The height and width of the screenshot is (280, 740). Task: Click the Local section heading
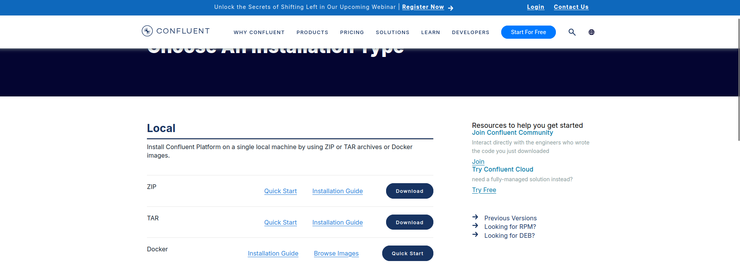tap(161, 128)
